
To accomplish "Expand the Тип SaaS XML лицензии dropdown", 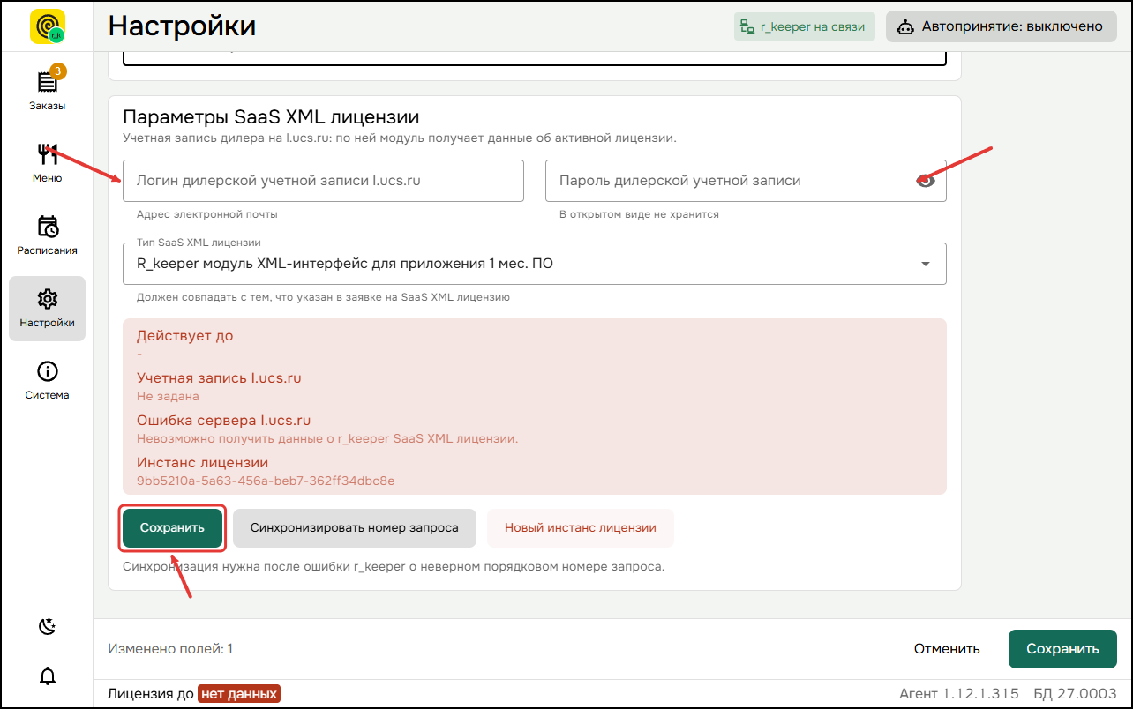I will 535,264.
